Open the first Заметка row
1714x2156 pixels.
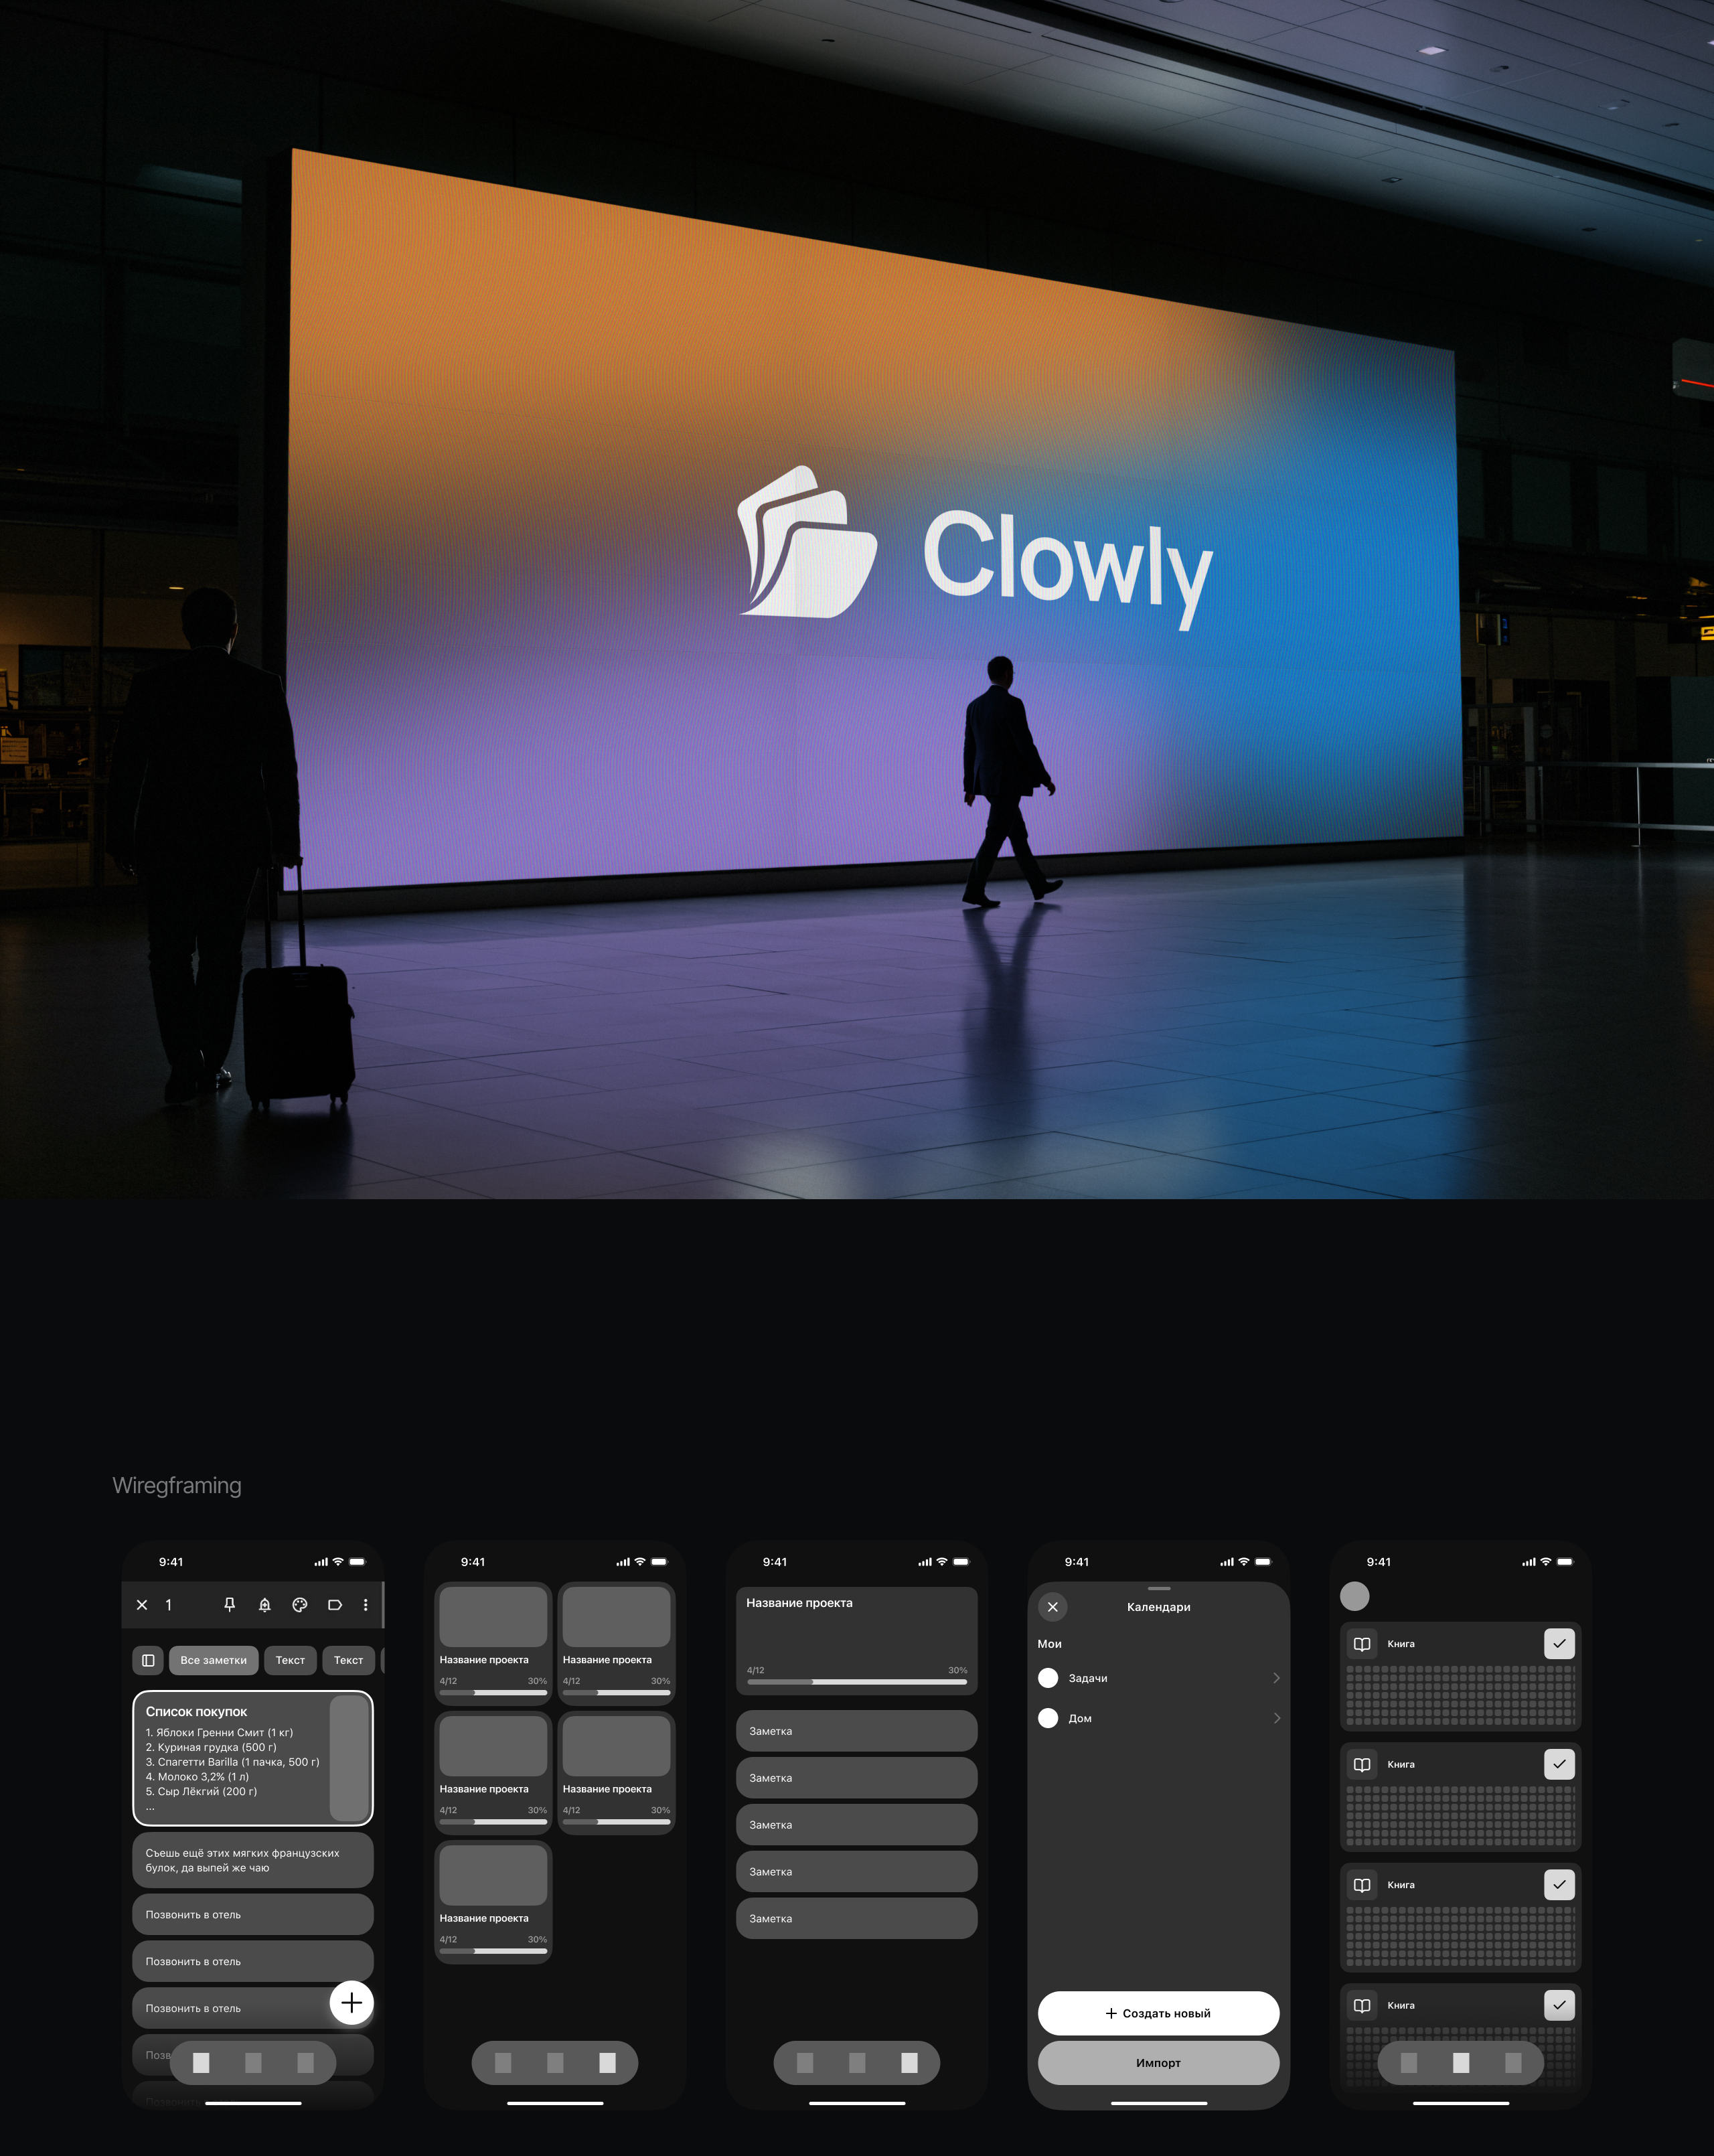click(857, 1731)
